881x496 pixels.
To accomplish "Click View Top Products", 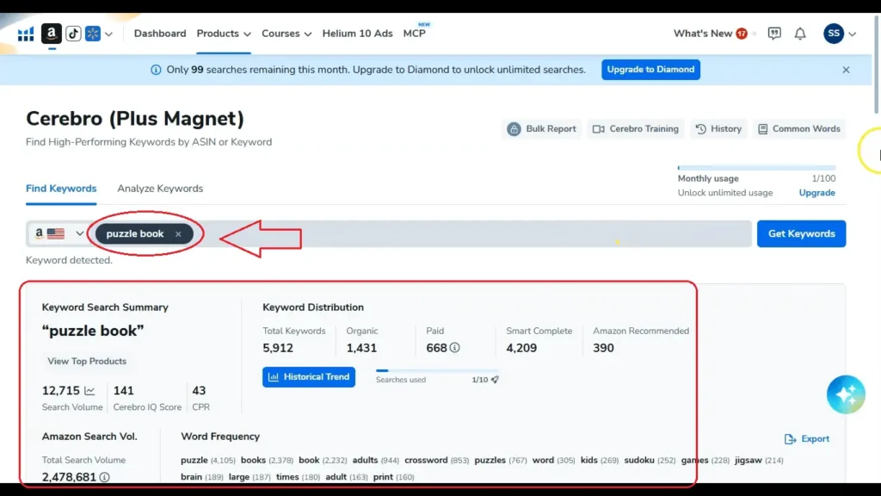I will click(87, 361).
